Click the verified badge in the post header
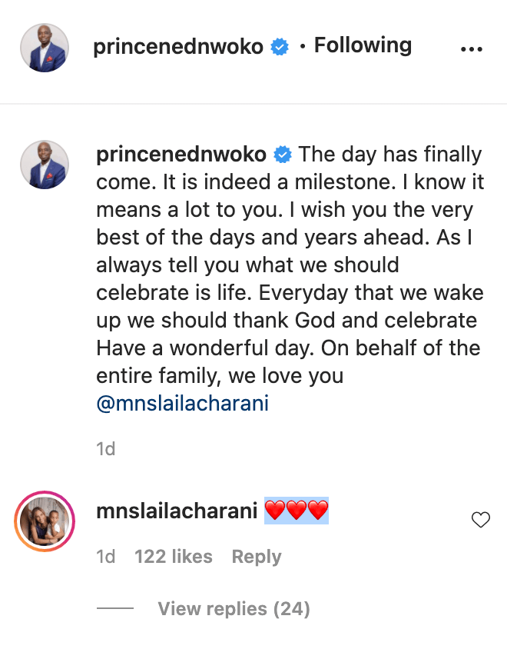 coord(280,47)
